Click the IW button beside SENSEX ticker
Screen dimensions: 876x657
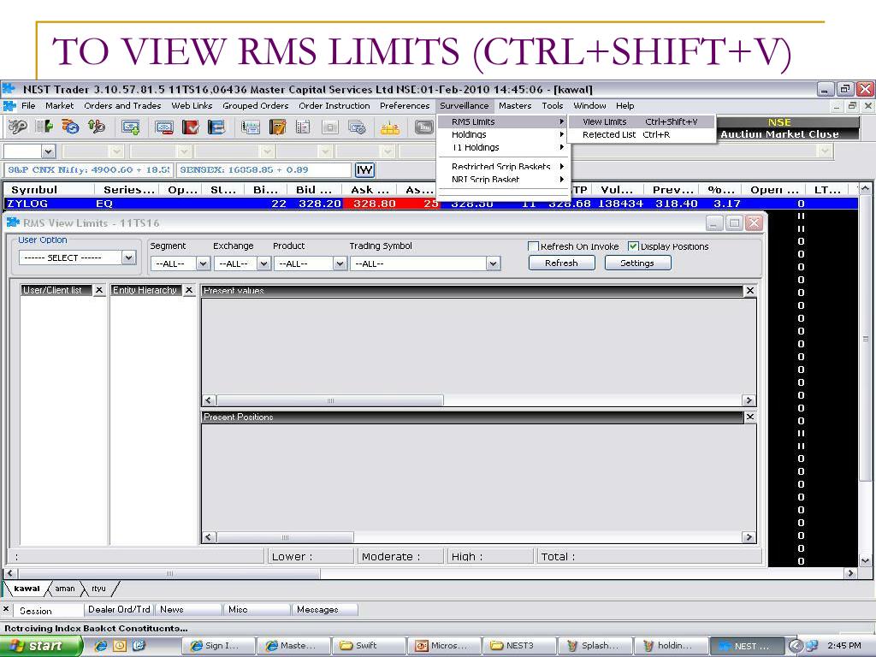tap(364, 170)
